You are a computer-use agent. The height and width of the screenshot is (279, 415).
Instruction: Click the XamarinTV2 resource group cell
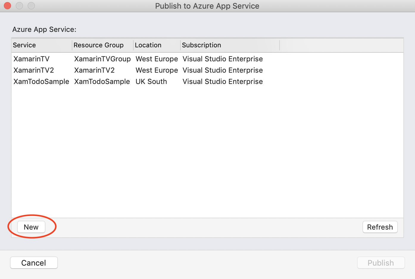point(94,70)
